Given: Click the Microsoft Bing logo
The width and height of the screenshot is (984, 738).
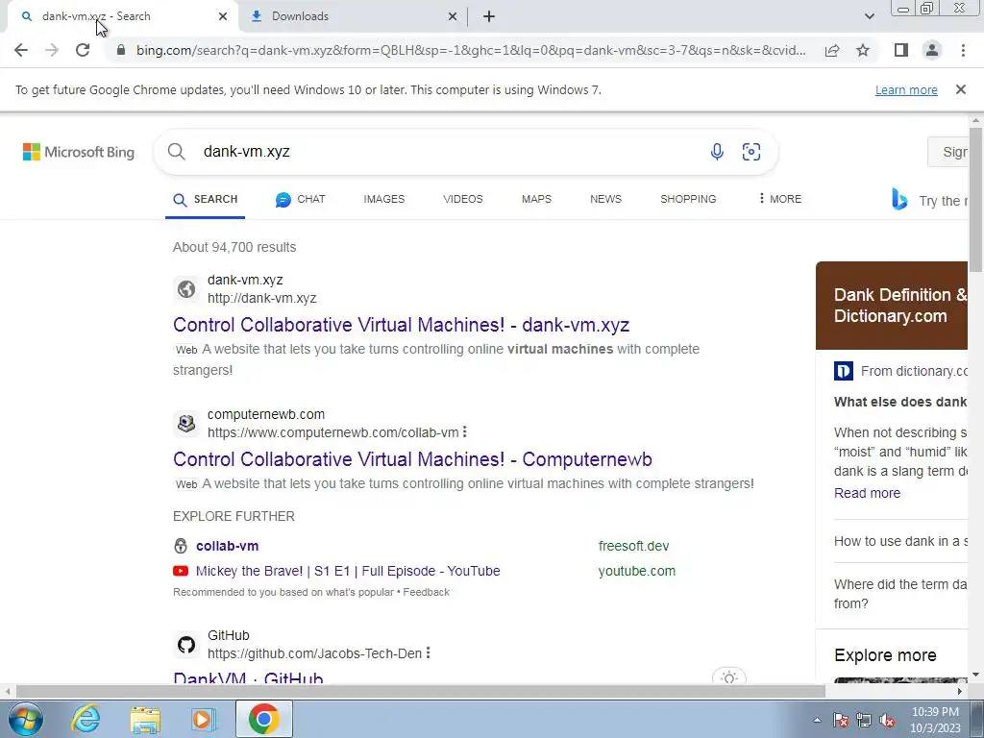Looking at the screenshot, I should click(x=79, y=152).
